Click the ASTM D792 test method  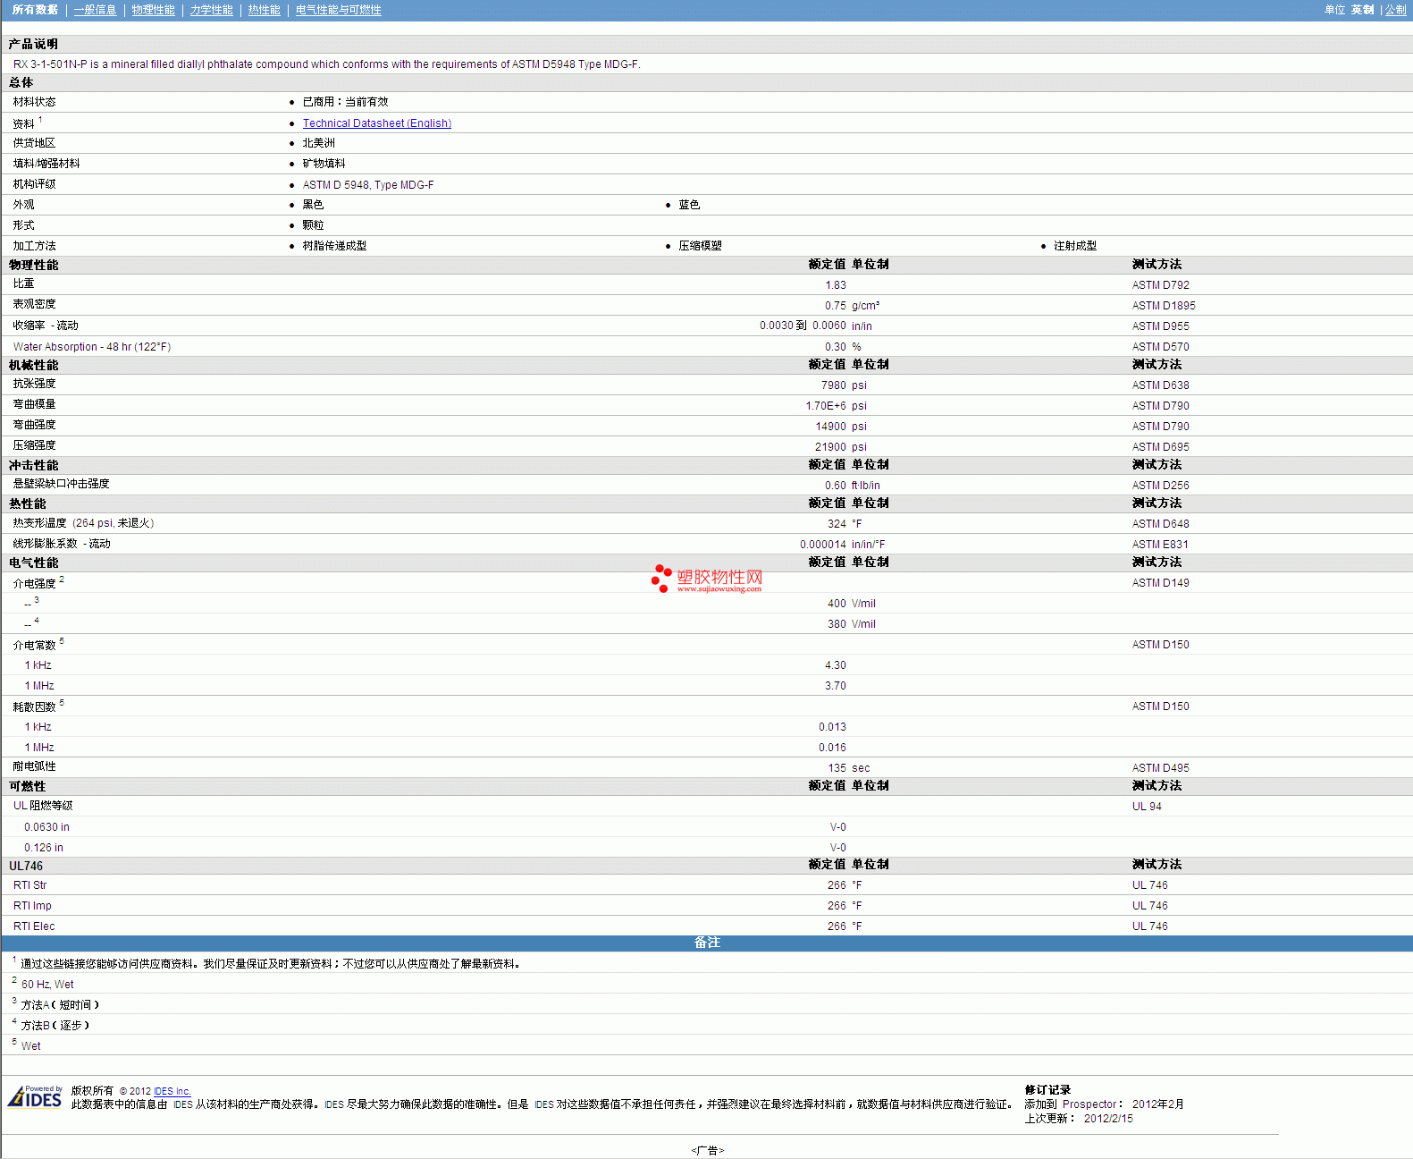tap(1160, 285)
